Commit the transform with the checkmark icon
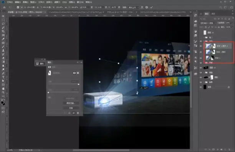The height and width of the screenshot is (152, 235). (x=151, y=7)
